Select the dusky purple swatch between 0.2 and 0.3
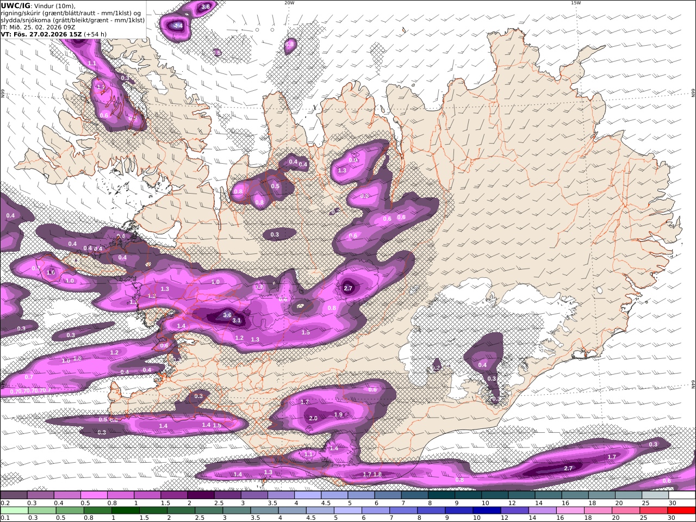 (x=14, y=495)
